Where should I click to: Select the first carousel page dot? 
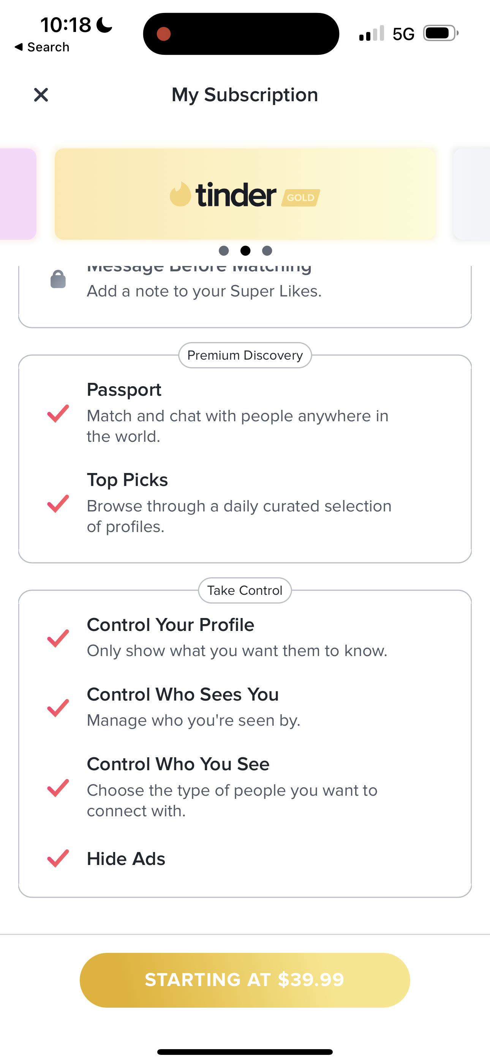224,251
